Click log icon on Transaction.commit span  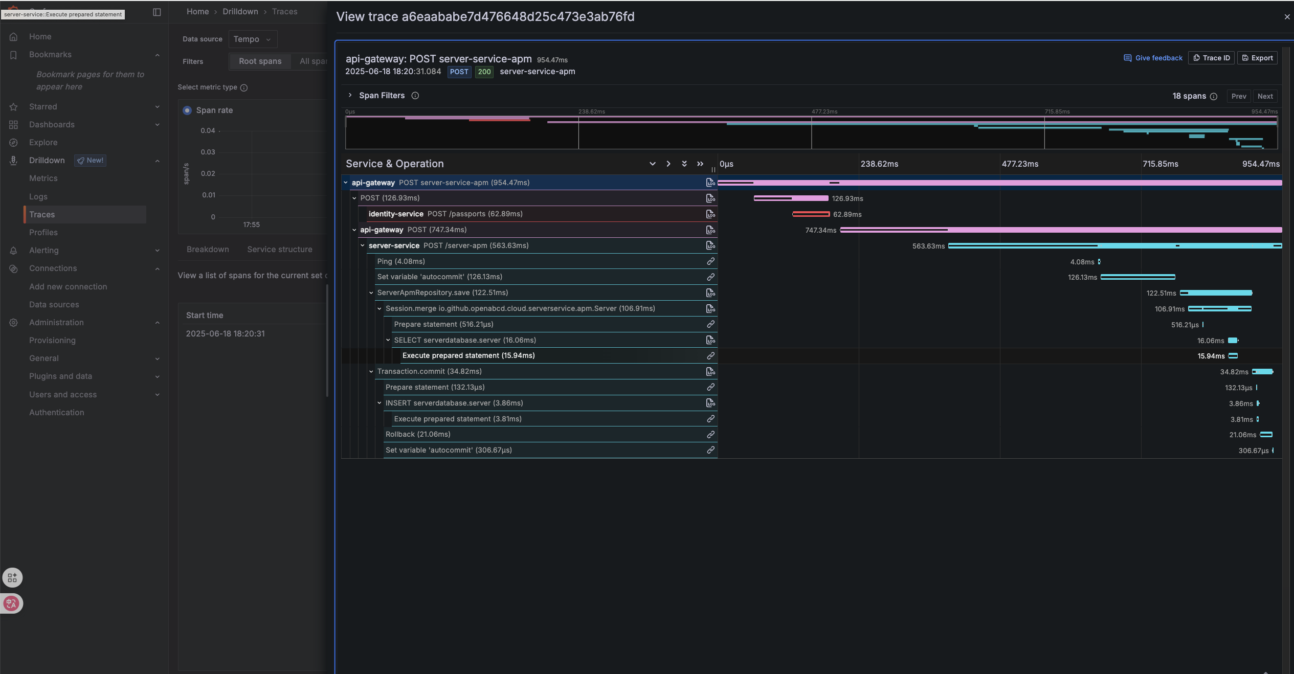click(x=710, y=371)
